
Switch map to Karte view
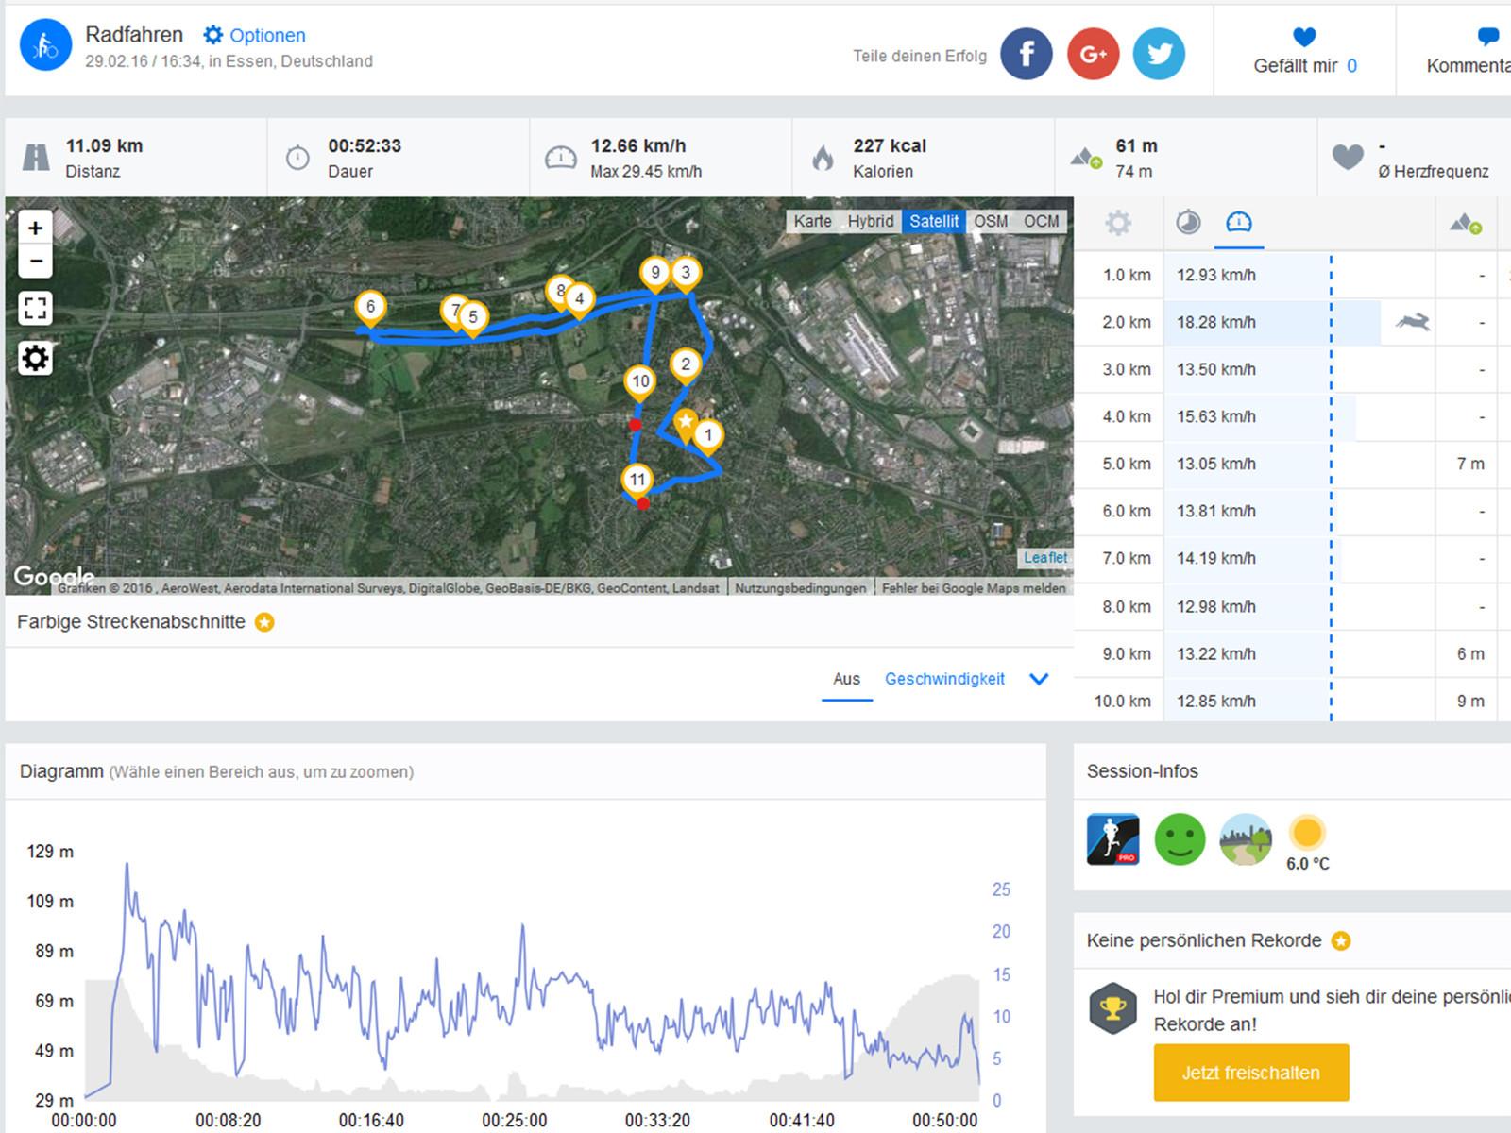point(812,221)
